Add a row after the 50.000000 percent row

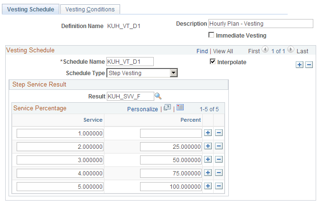[208, 159]
